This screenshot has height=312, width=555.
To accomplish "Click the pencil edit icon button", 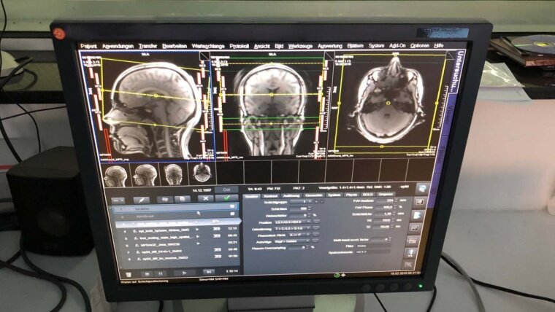I will click(x=141, y=200).
